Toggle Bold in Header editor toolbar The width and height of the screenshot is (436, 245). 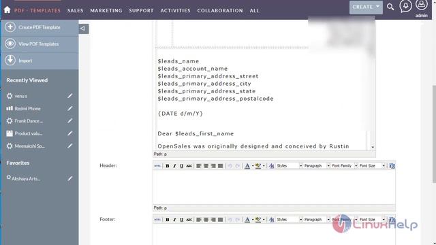point(168,166)
